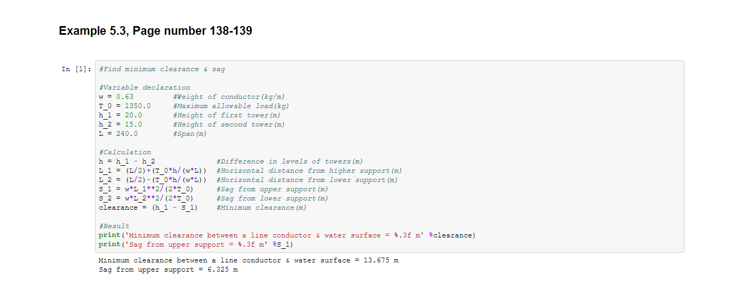Click the L_1 formula line

coord(153,171)
